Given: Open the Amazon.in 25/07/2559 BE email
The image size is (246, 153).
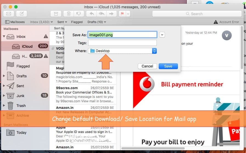Looking at the screenshot, I should coord(85,147).
